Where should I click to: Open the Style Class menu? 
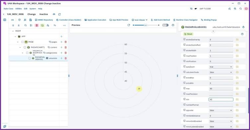tap(8, 9)
